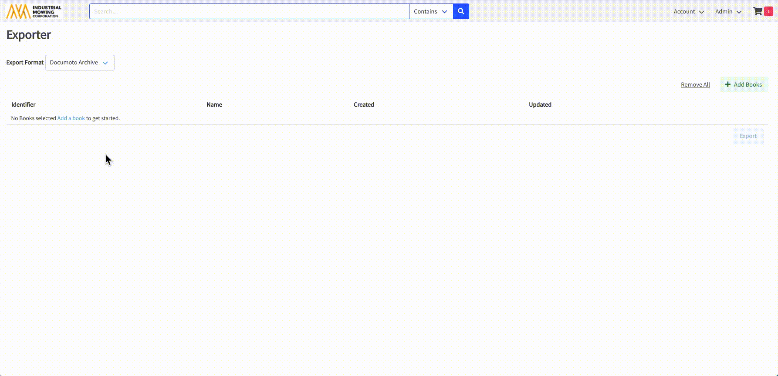Focus the Search text field
The width and height of the screenshot is (778, 376).
249,12
